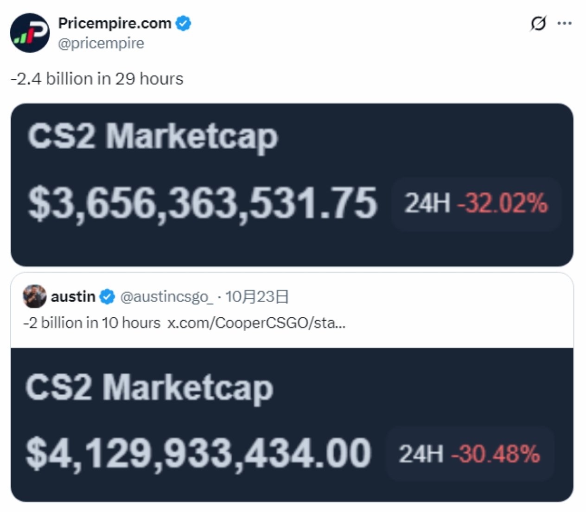Image resolution: width=586 pixels, height=512 pixels.
Task: Open austin's display name in quoted tweet
Action: tap(73, 297)
